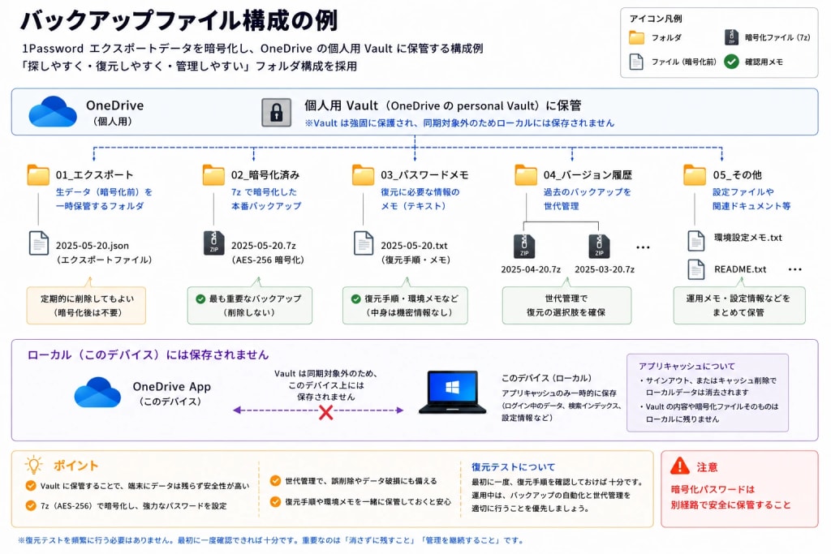The image size is (831, 554).
Task: Click the file name 2025-05-20.json
Action: [93, 246]
